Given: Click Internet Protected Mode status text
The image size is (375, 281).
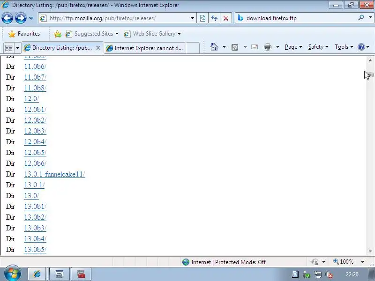Looking at the screenshot, I should pyautogui.click(x=228, y=262).
